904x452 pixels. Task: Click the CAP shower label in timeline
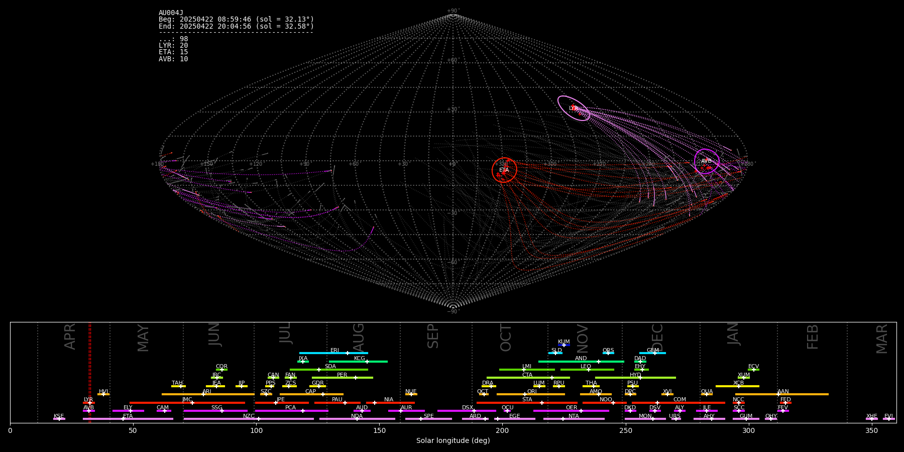pos(311,392)
